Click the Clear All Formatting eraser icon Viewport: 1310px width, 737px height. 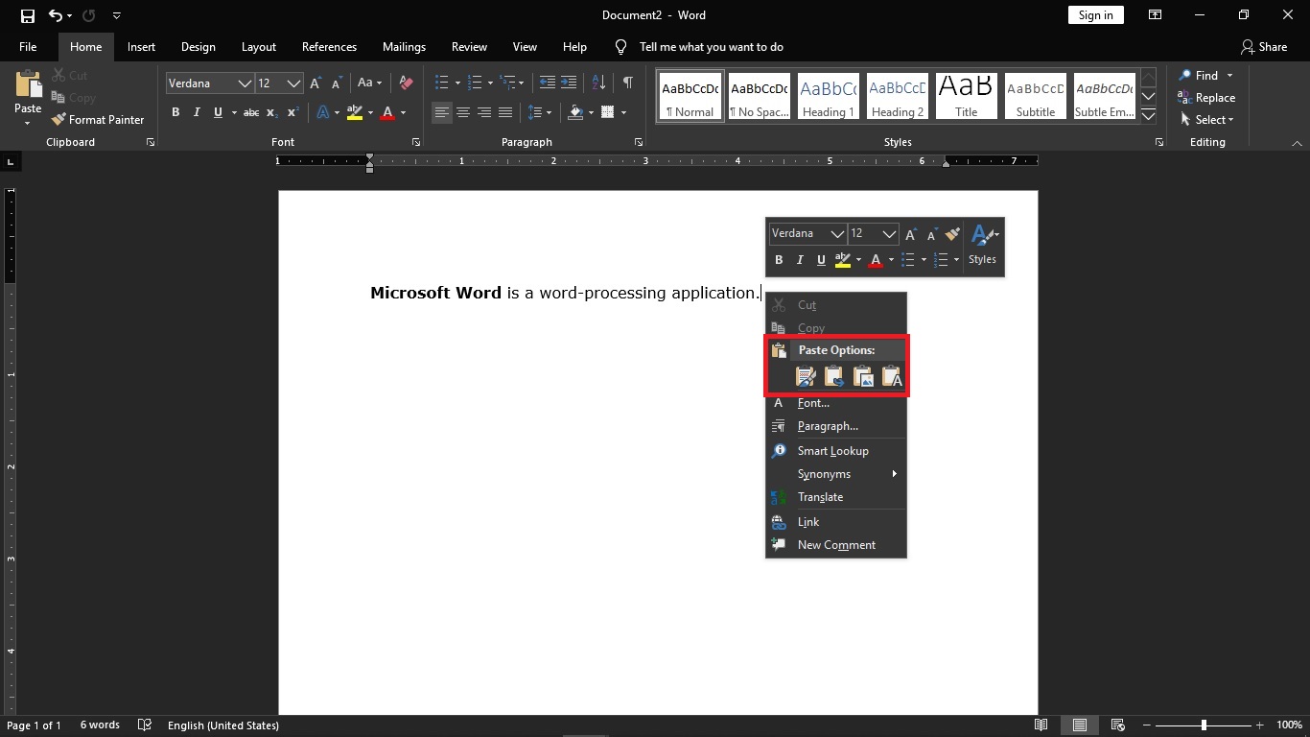406,83
